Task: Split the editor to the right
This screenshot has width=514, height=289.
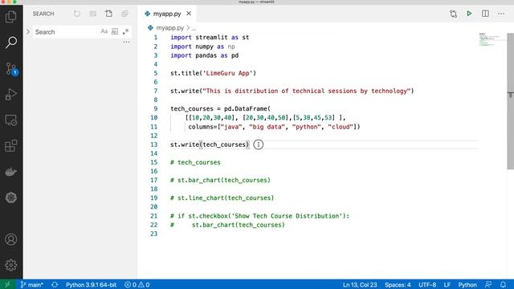Action: pos(485,14)
